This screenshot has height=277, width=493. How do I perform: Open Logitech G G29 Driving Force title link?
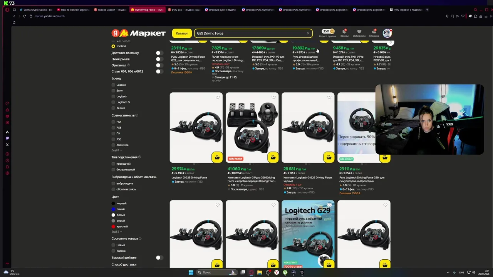(x=189, y=178)
